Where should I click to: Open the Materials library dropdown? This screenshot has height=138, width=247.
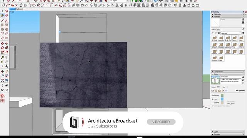231,33
